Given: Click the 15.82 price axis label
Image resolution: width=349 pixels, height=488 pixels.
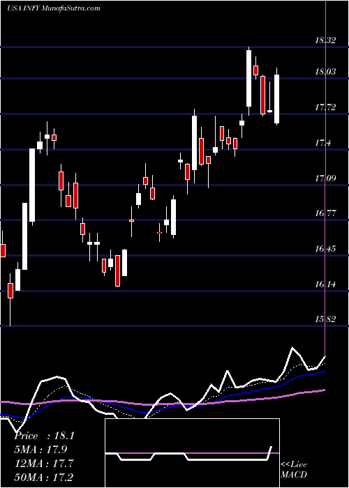Looking at the screenshot, I should coord(325,319).
